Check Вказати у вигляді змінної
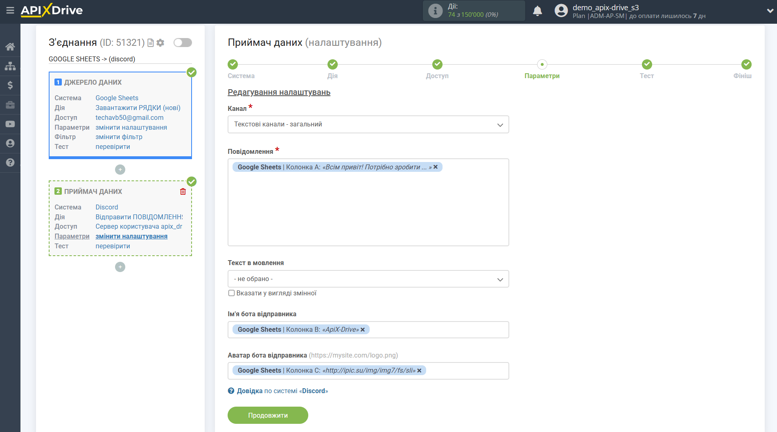777x432 pixels. [x=231, y=293]
